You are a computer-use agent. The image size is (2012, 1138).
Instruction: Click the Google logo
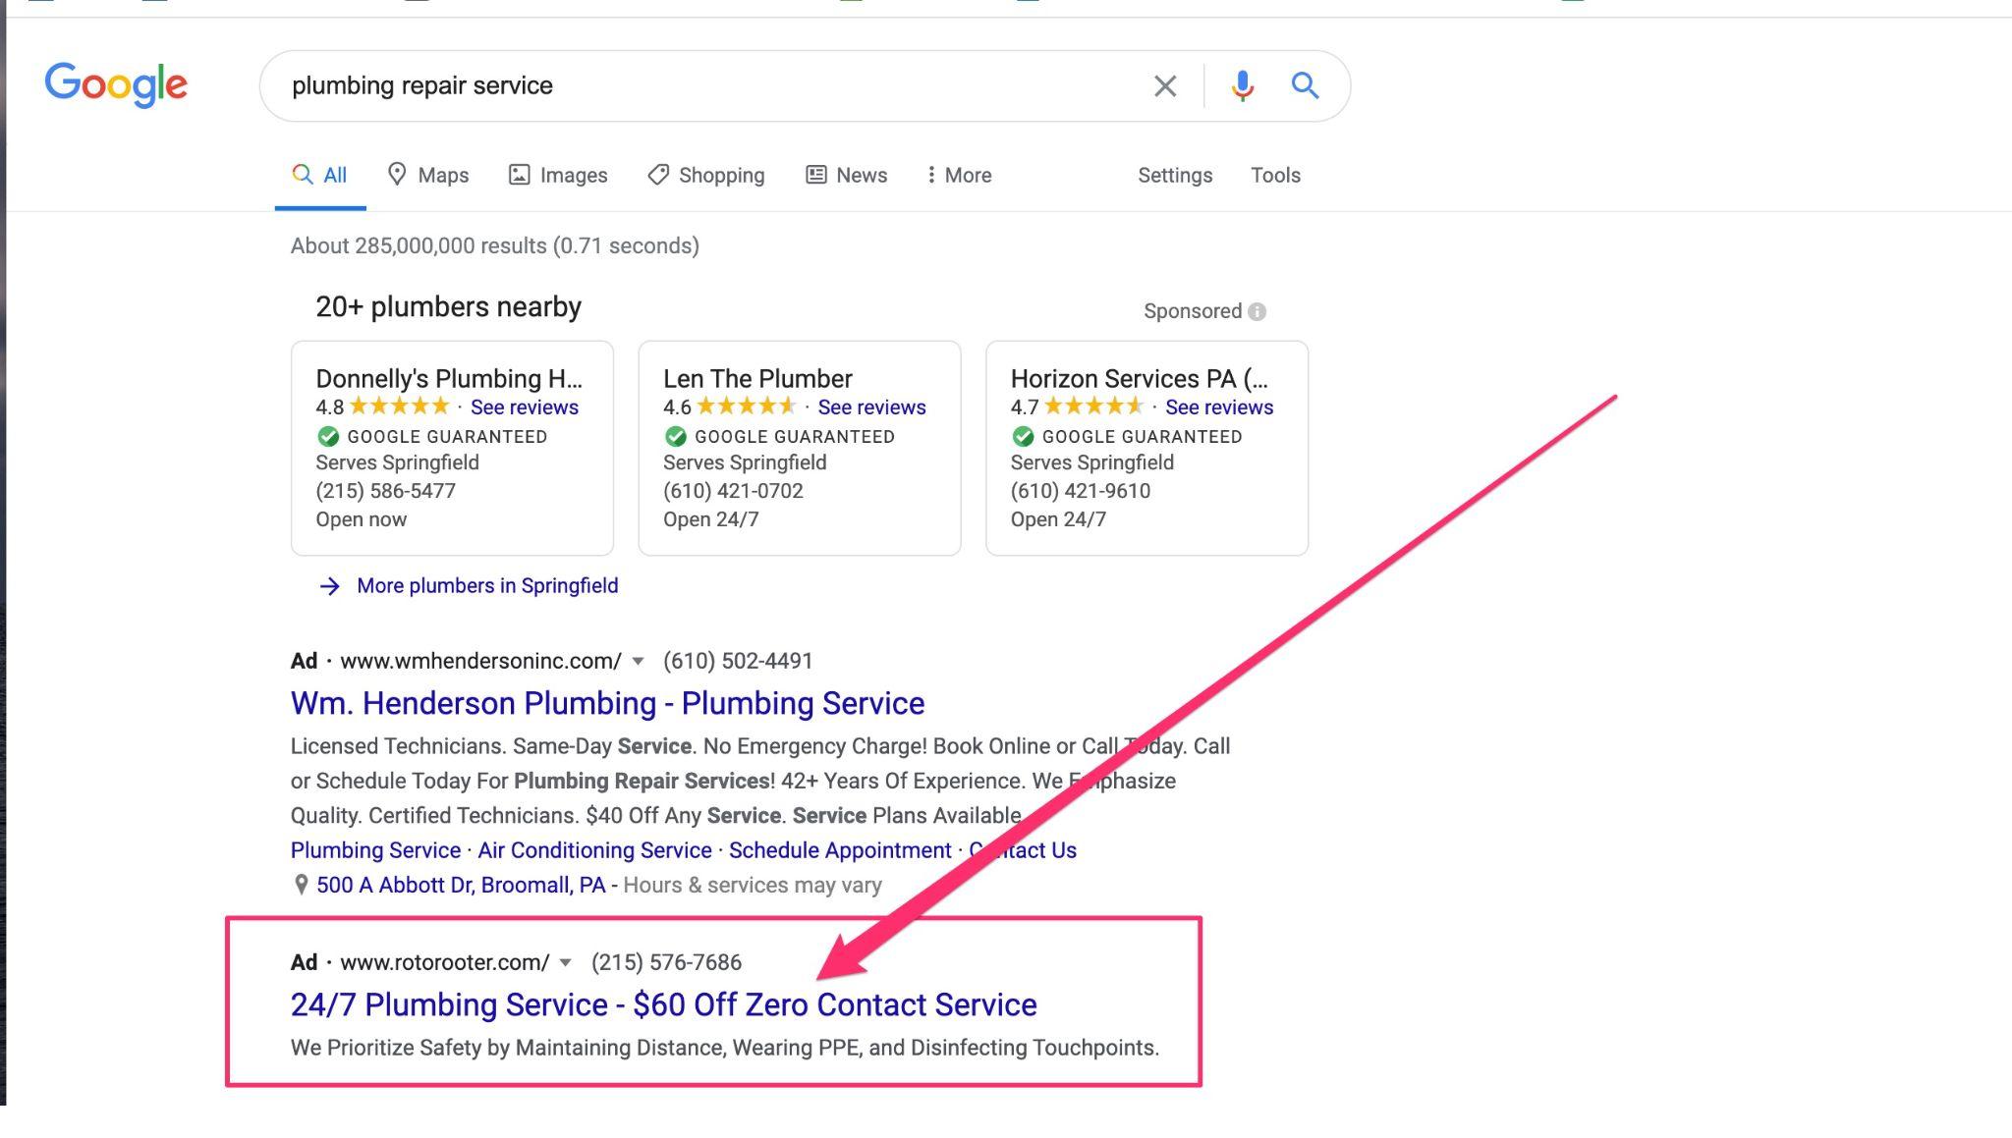pyautogui.click(x=116, y=84)
